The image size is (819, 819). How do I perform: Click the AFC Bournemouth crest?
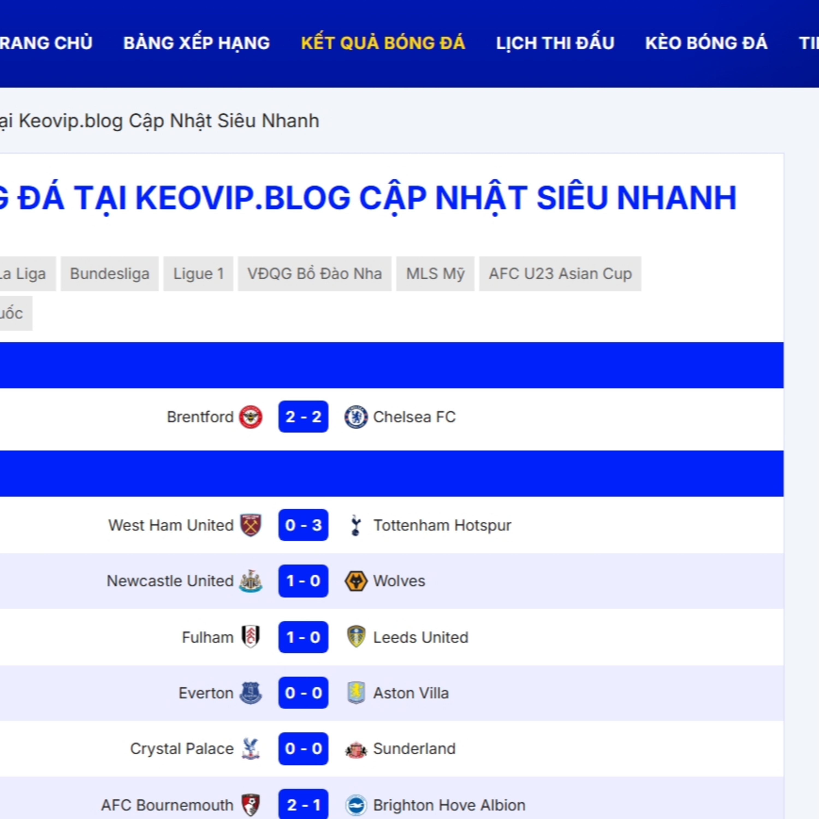click(251, 805)
